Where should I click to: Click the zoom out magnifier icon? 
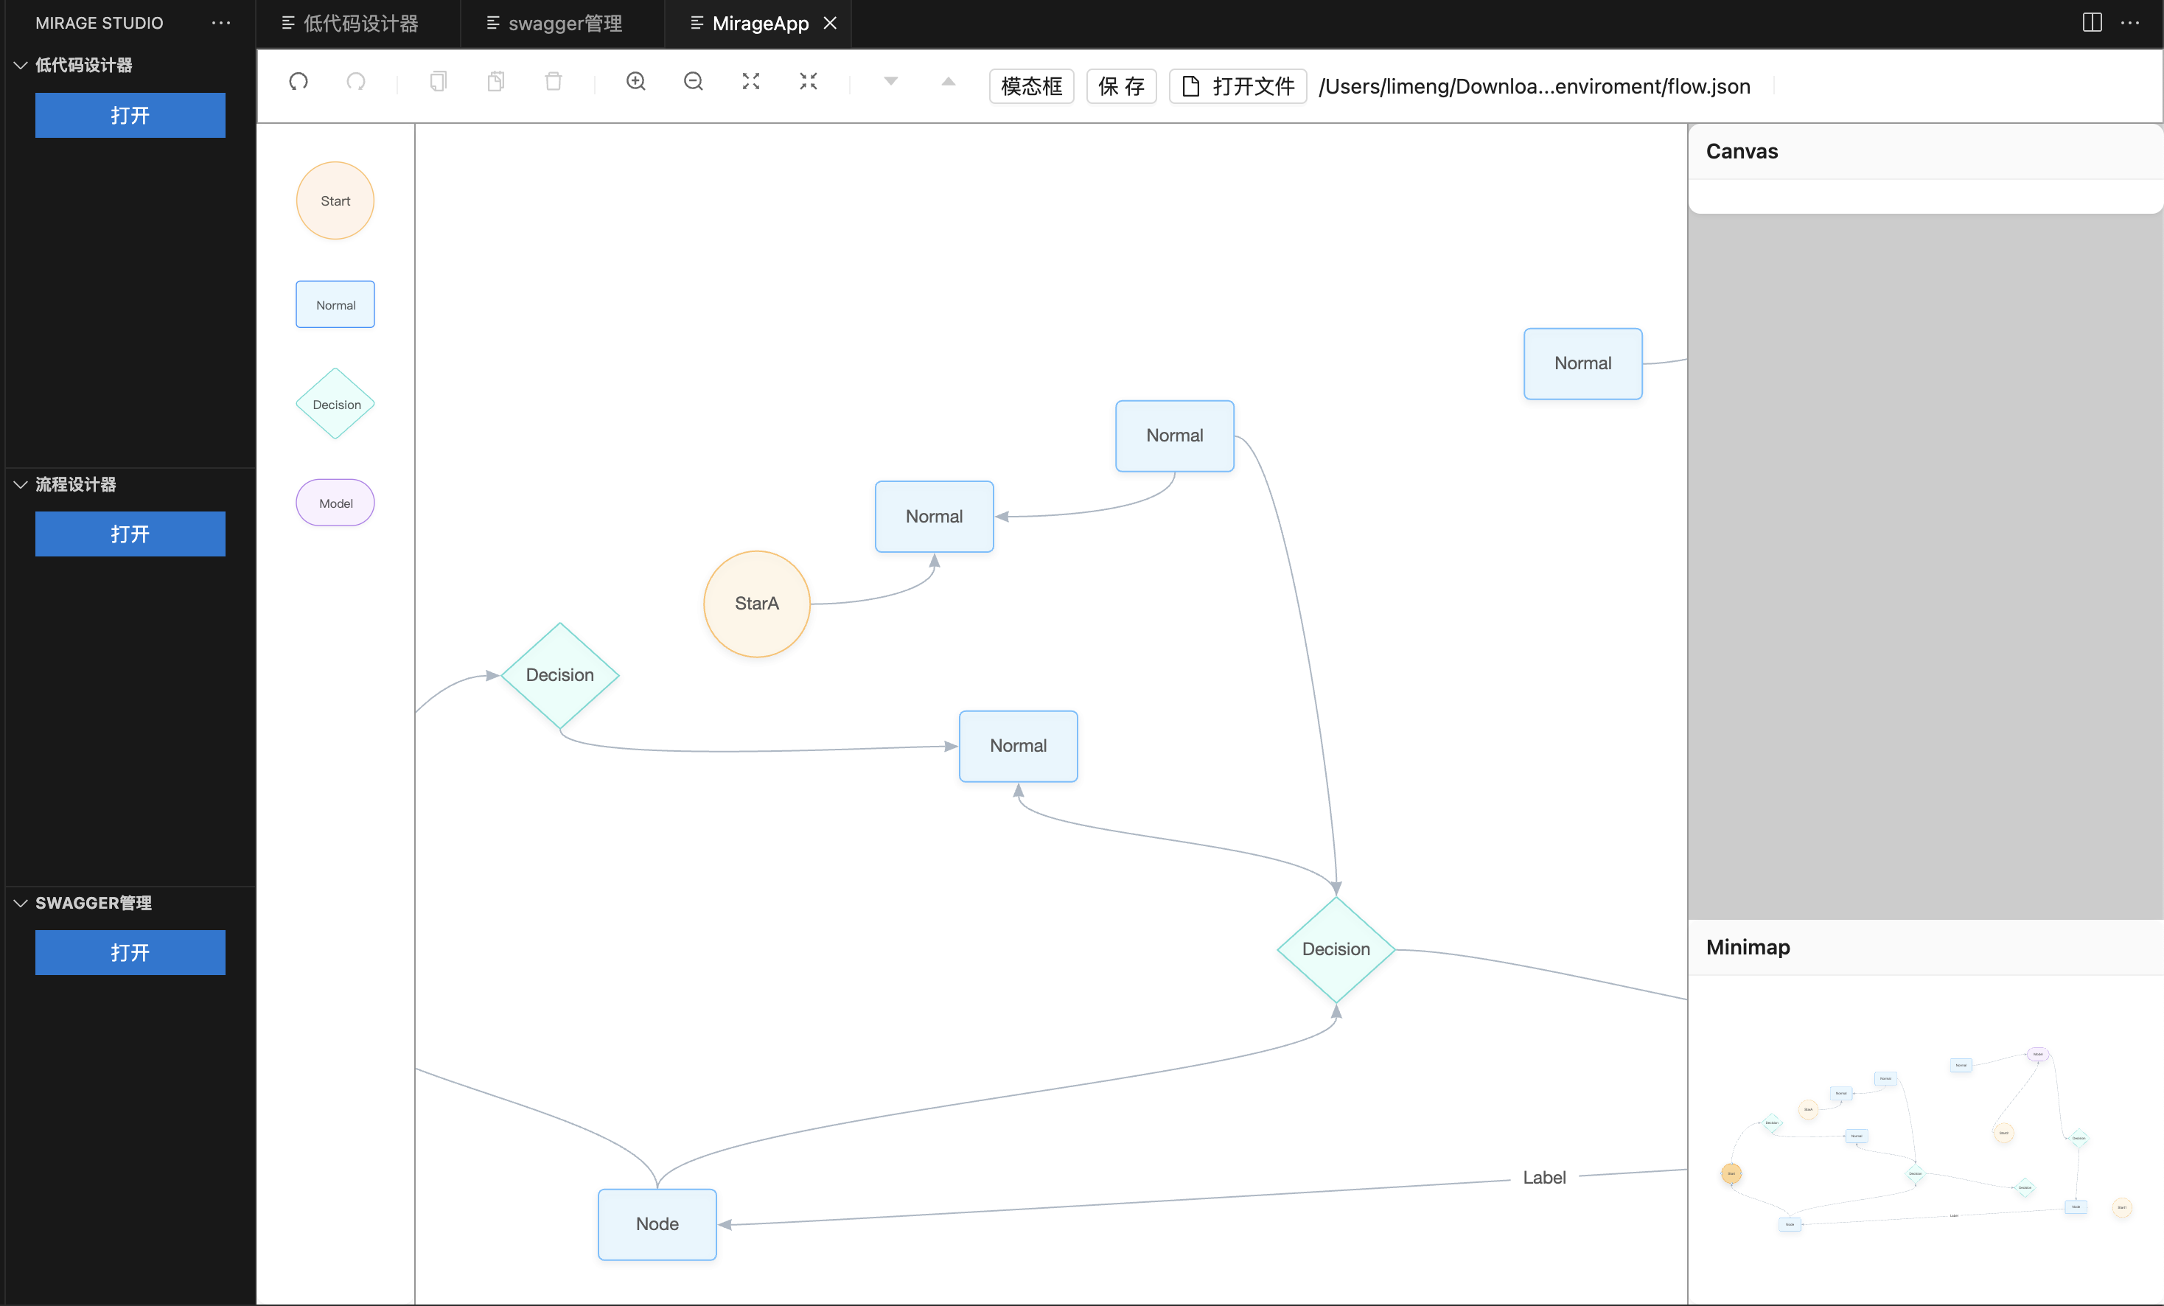(x=694, y=82)
